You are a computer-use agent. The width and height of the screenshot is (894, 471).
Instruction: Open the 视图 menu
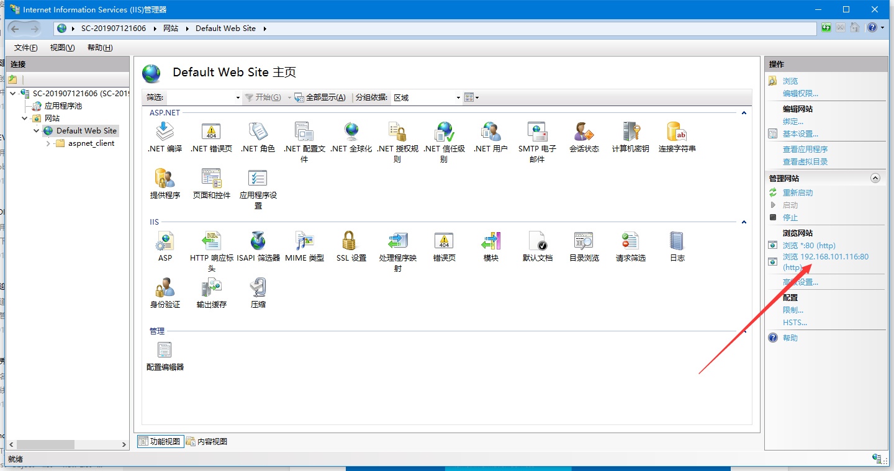pos(62,47)
